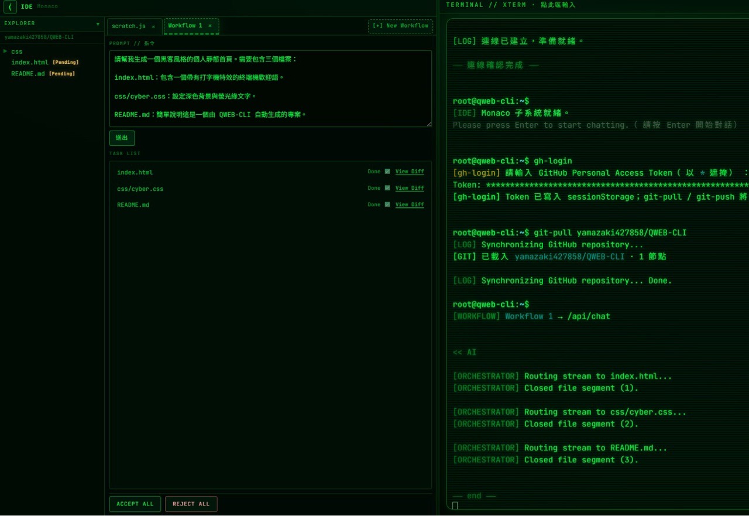Open View Diff for css/cyber.css
The image size is (749, 516).
point(410,188)
